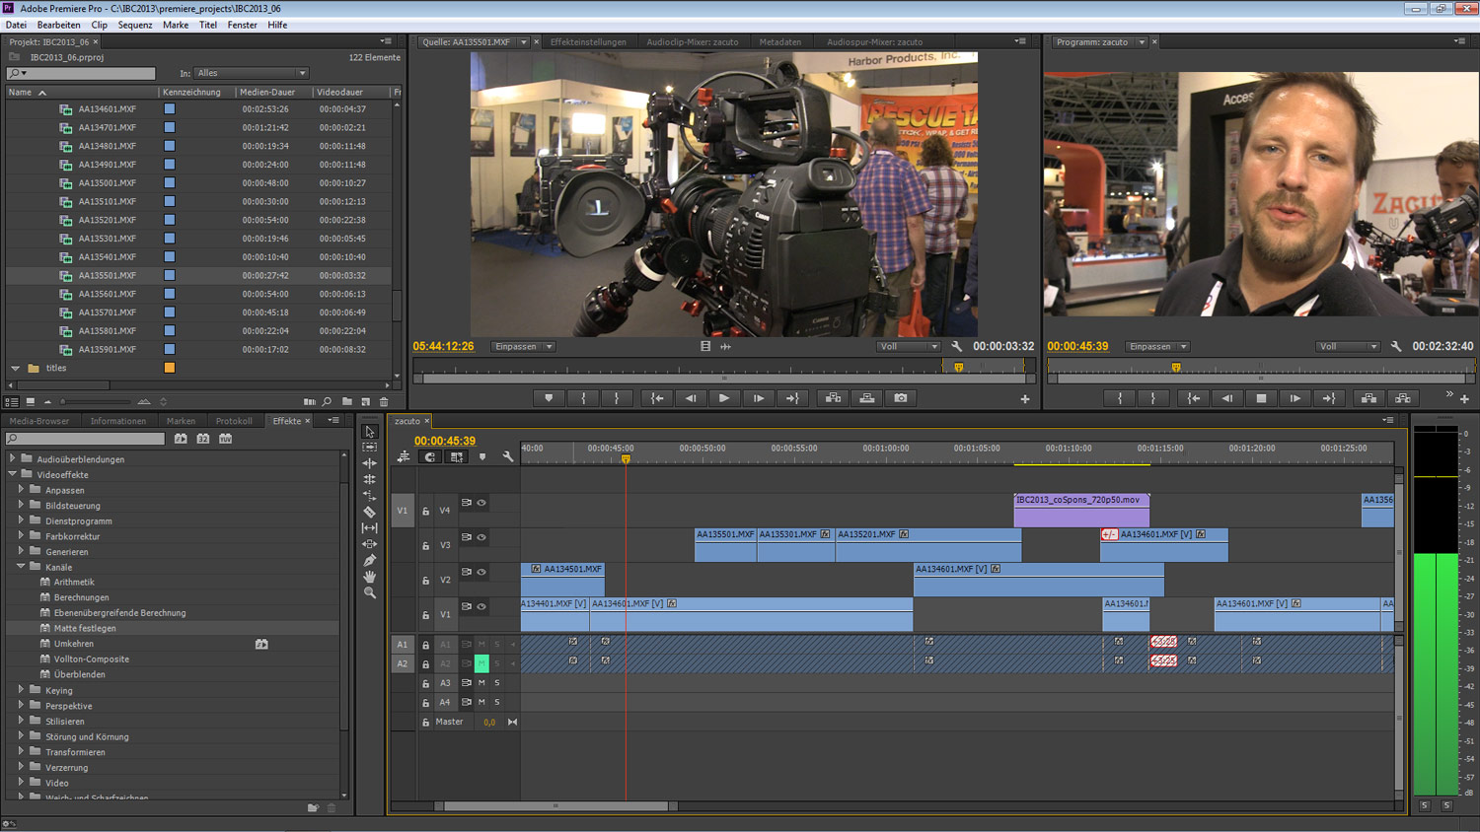
Task: Click the 32-bit color effects filter icon
Action: pyautogui.click(x=203, y=439)
